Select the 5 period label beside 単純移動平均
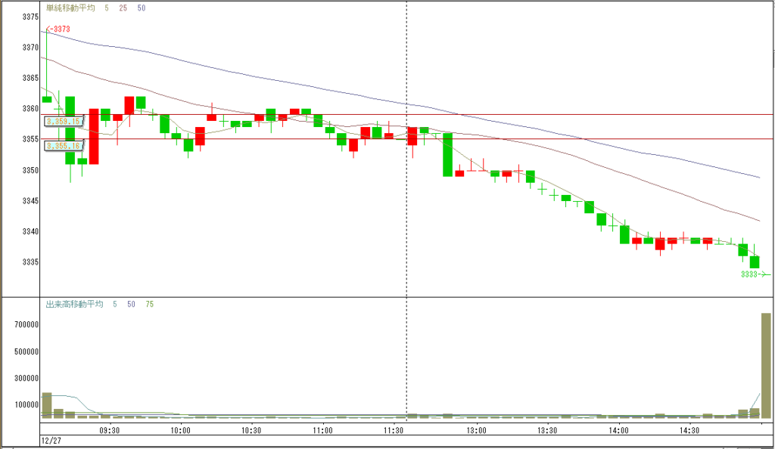The width and height of the screenshot is (775, 449). tap(106, 8)
